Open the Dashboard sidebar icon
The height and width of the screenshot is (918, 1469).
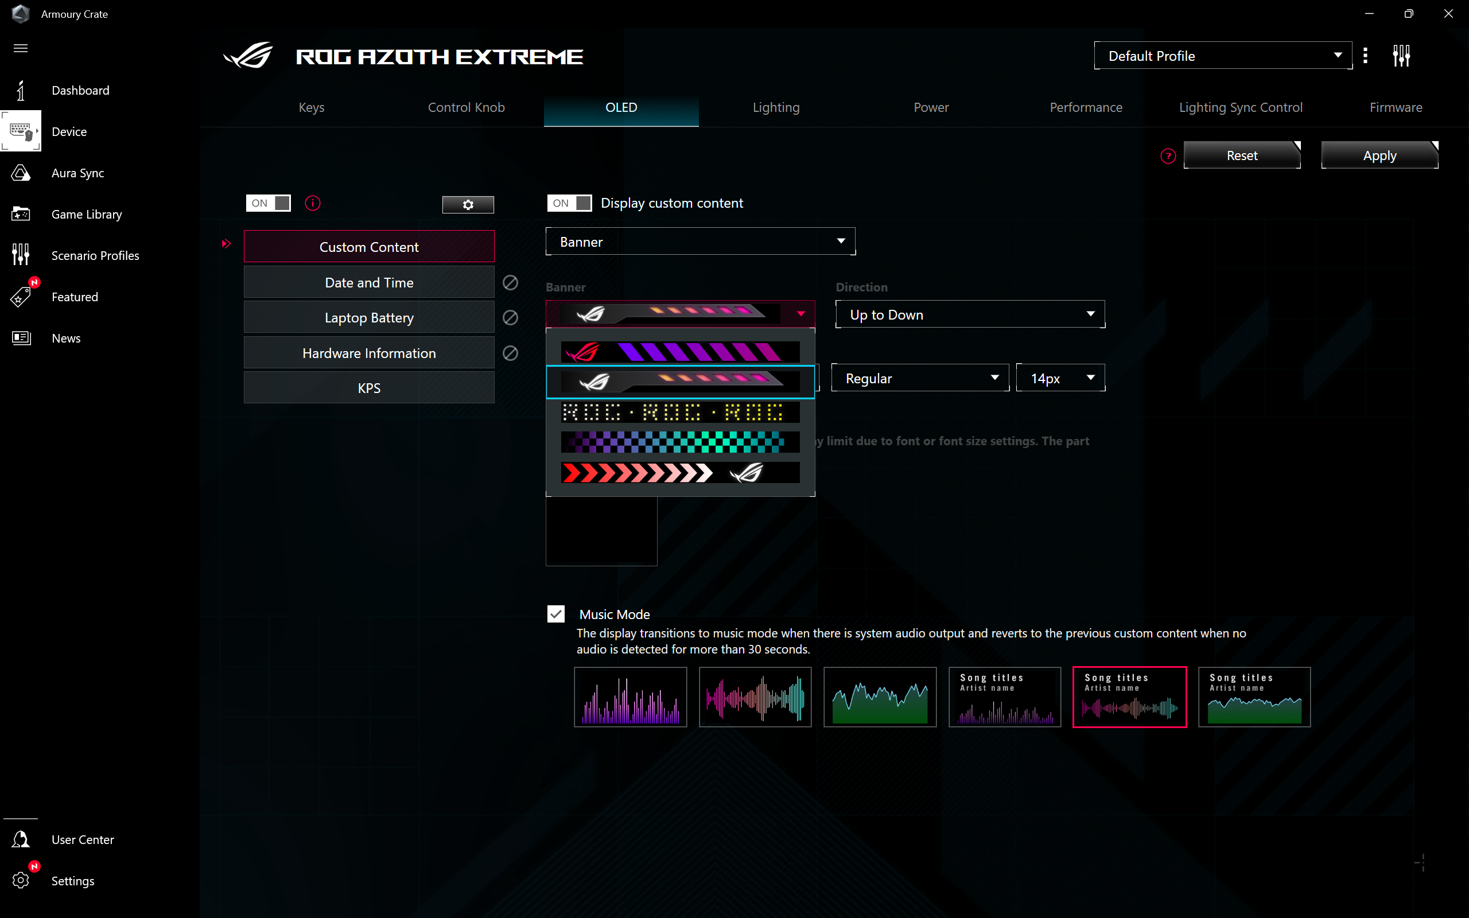click(21, 91)
